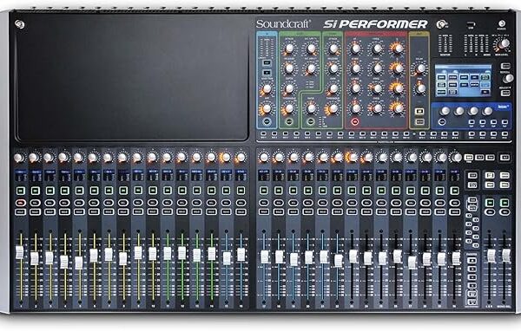Toggle the Gate in button with green ring
Image resolution: width=521 pixels, height=331 pixels.
click(x=289, y=121)
